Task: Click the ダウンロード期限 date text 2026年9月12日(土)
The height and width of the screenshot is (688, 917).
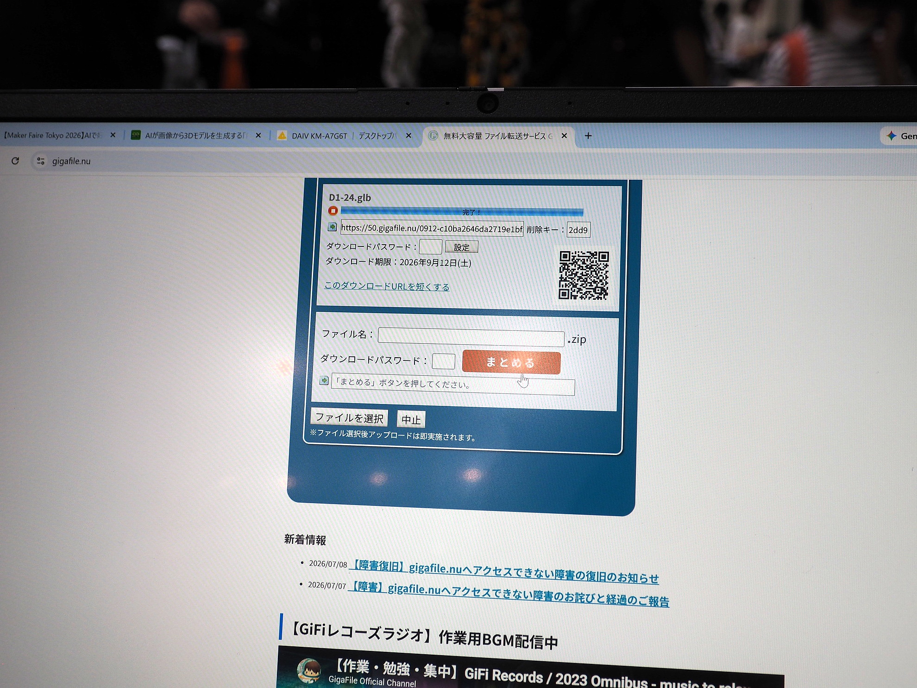Action: [435, 263]
